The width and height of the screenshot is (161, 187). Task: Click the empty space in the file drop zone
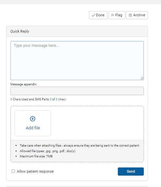[97, 123]
